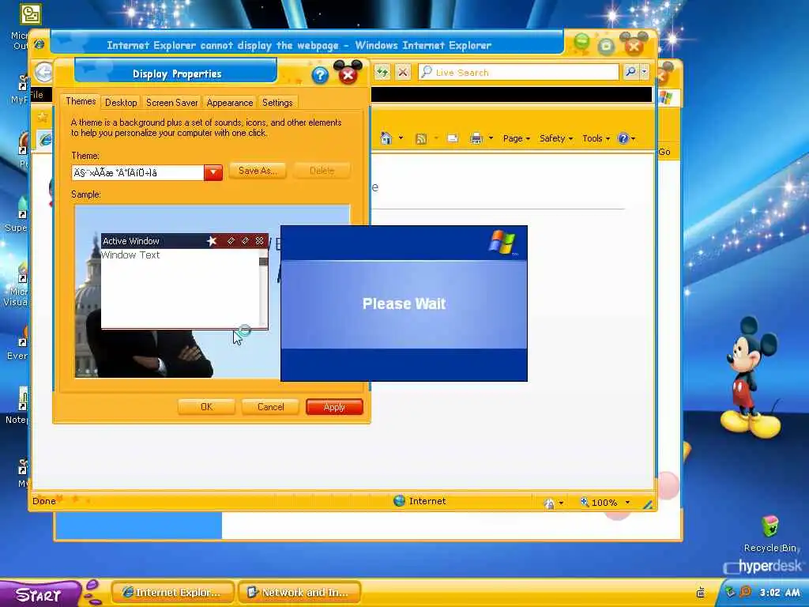Viewport: 809px width, 607px height.
Task: Click the Print icon in IE toolbar
Action: tap(476, 138)
